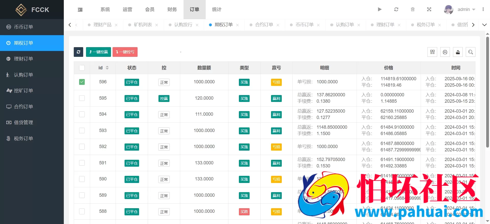Viewport: 490px width, 224px height.
Task: Open the 运营 top menu
Action: tap(127, 9)
